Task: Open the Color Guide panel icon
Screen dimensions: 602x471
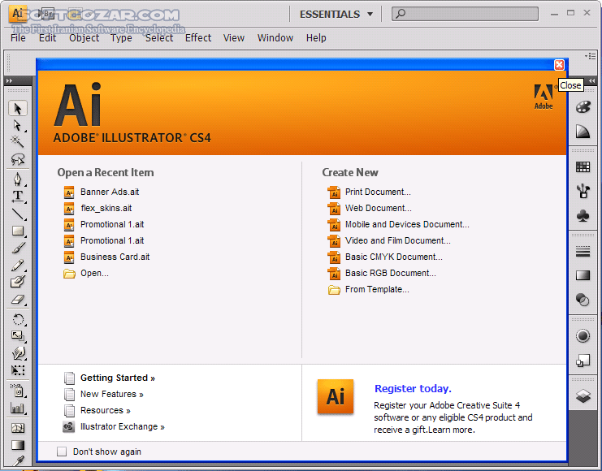Action: tap(583, 132)
